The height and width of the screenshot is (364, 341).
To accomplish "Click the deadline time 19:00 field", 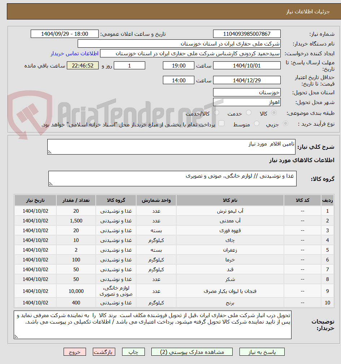I will (x=178, y=65).
